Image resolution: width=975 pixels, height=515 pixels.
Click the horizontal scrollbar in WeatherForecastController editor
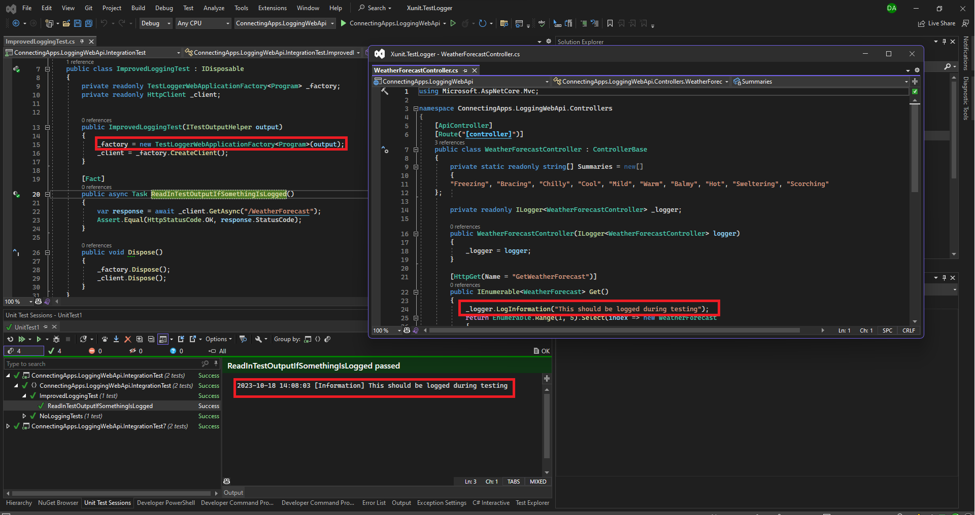point(615,330)
